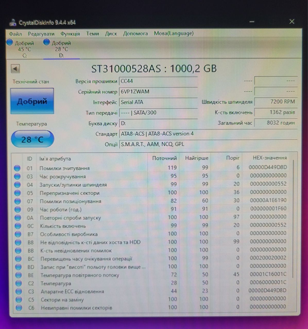Click status icon for attribute BB
This screenshot has height=329, width=308.
(x=18, y=250)
